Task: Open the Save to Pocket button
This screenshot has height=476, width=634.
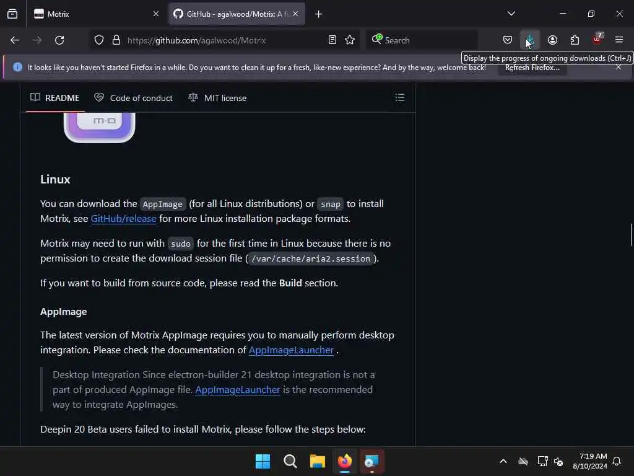Action: pyautogui.click(x=508, y=40)
